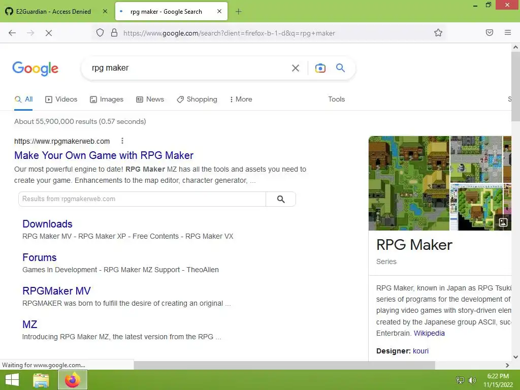Go to the Google logo homepage

[36, 69]
